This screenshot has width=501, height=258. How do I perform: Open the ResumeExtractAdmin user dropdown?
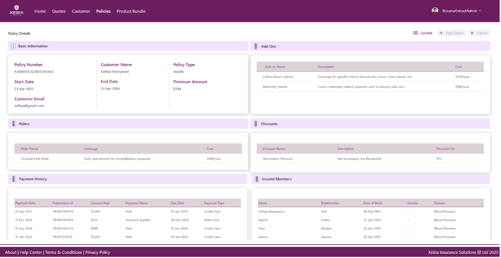click(462, 11)
